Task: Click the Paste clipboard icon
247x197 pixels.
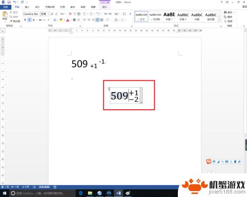Action: pyautogui.click(x=5, y=15)
